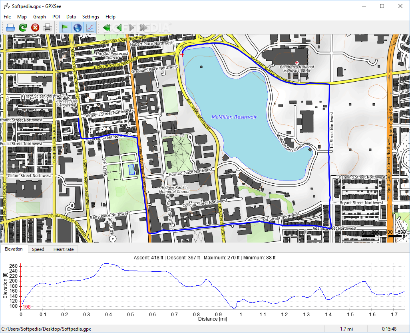Image resolution: width=410 pixels, height=333 pixels.
Task: Switch to the Heart rate tab
Action: [64, 249]
